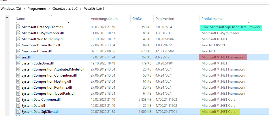Click file version 4.700.20.37001
Image resolution: width=269 pixels, height=116 pixels.
pos(166,112)
